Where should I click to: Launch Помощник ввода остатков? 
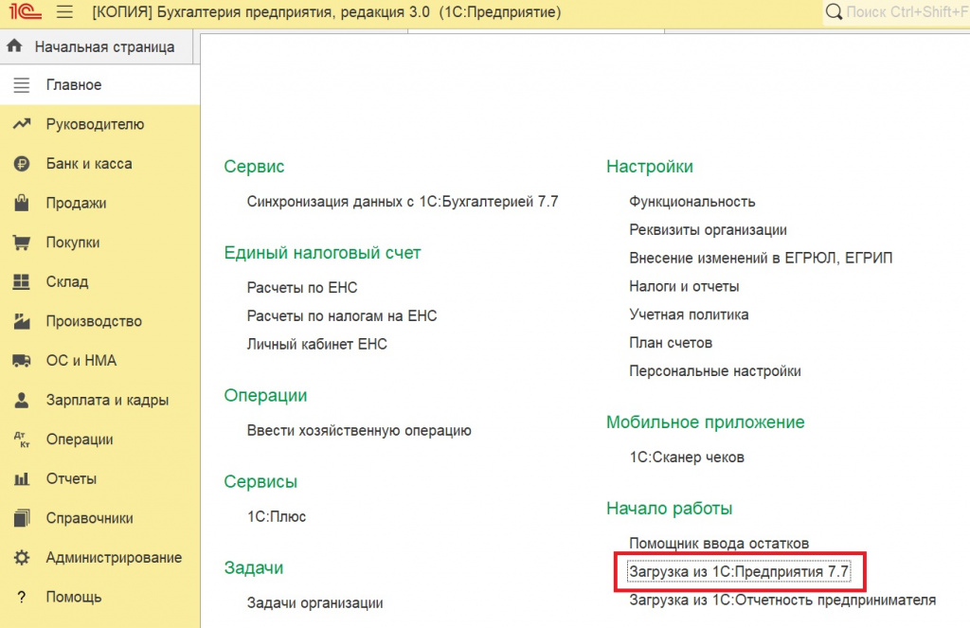pyautogui.click(x=719, y=544)
